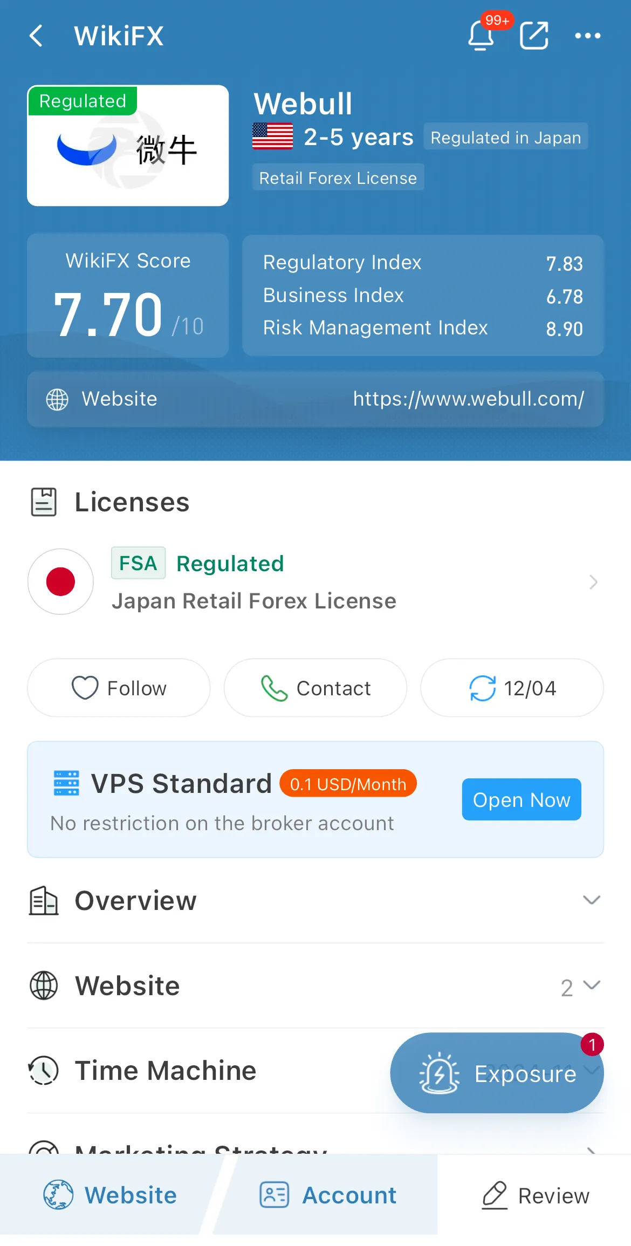Tap the green Regulated label on the logo card

click(x=83, y=101)
